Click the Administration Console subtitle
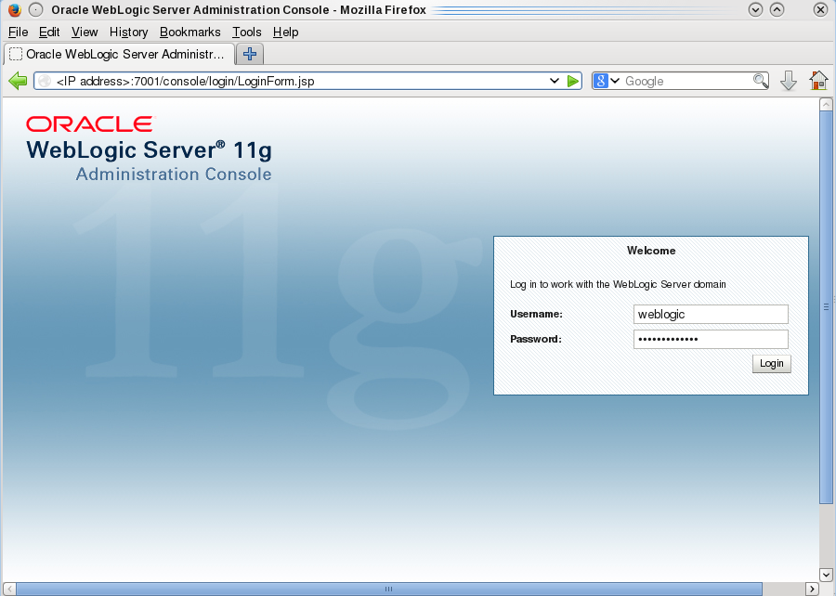836x596 pixels. click(x=174, y=175)
